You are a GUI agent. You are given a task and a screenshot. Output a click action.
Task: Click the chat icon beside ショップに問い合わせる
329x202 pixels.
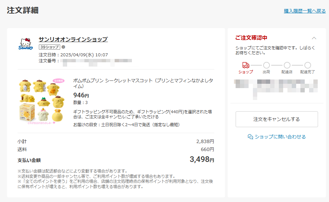250,137
